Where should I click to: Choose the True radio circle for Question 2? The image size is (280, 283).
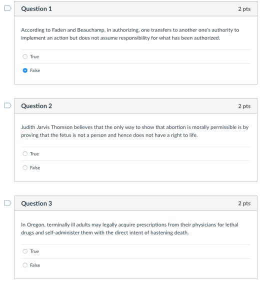click(25, 154)
